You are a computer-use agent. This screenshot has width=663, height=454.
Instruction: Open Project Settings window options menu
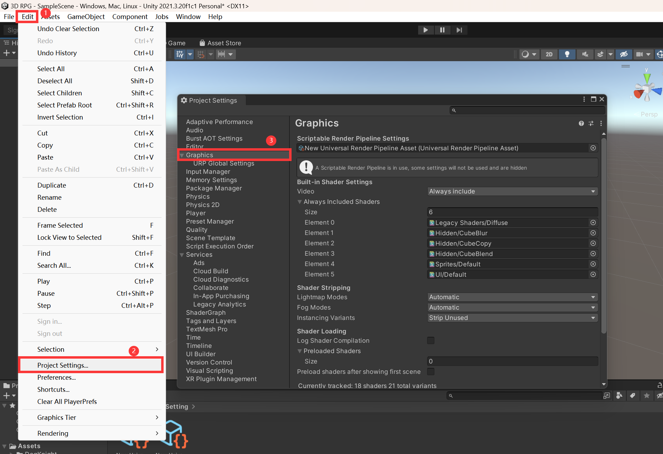[584, 99]
